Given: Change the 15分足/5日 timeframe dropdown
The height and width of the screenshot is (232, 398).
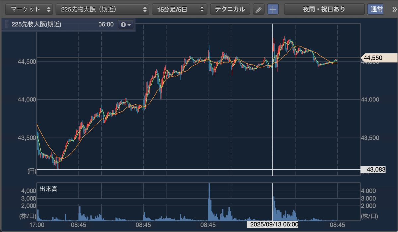Looking at the screenshot, I should point(179,9).
